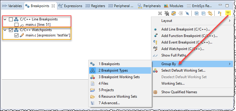The width and height of the screenshot is (236, 111).
Task: Uncheck the C/C++ Watchpoints group checkbox
Action: pos(11,30)
